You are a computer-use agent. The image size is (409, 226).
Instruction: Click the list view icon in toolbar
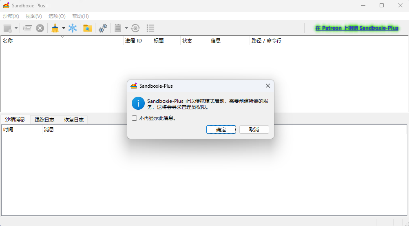tap(150, 28)
